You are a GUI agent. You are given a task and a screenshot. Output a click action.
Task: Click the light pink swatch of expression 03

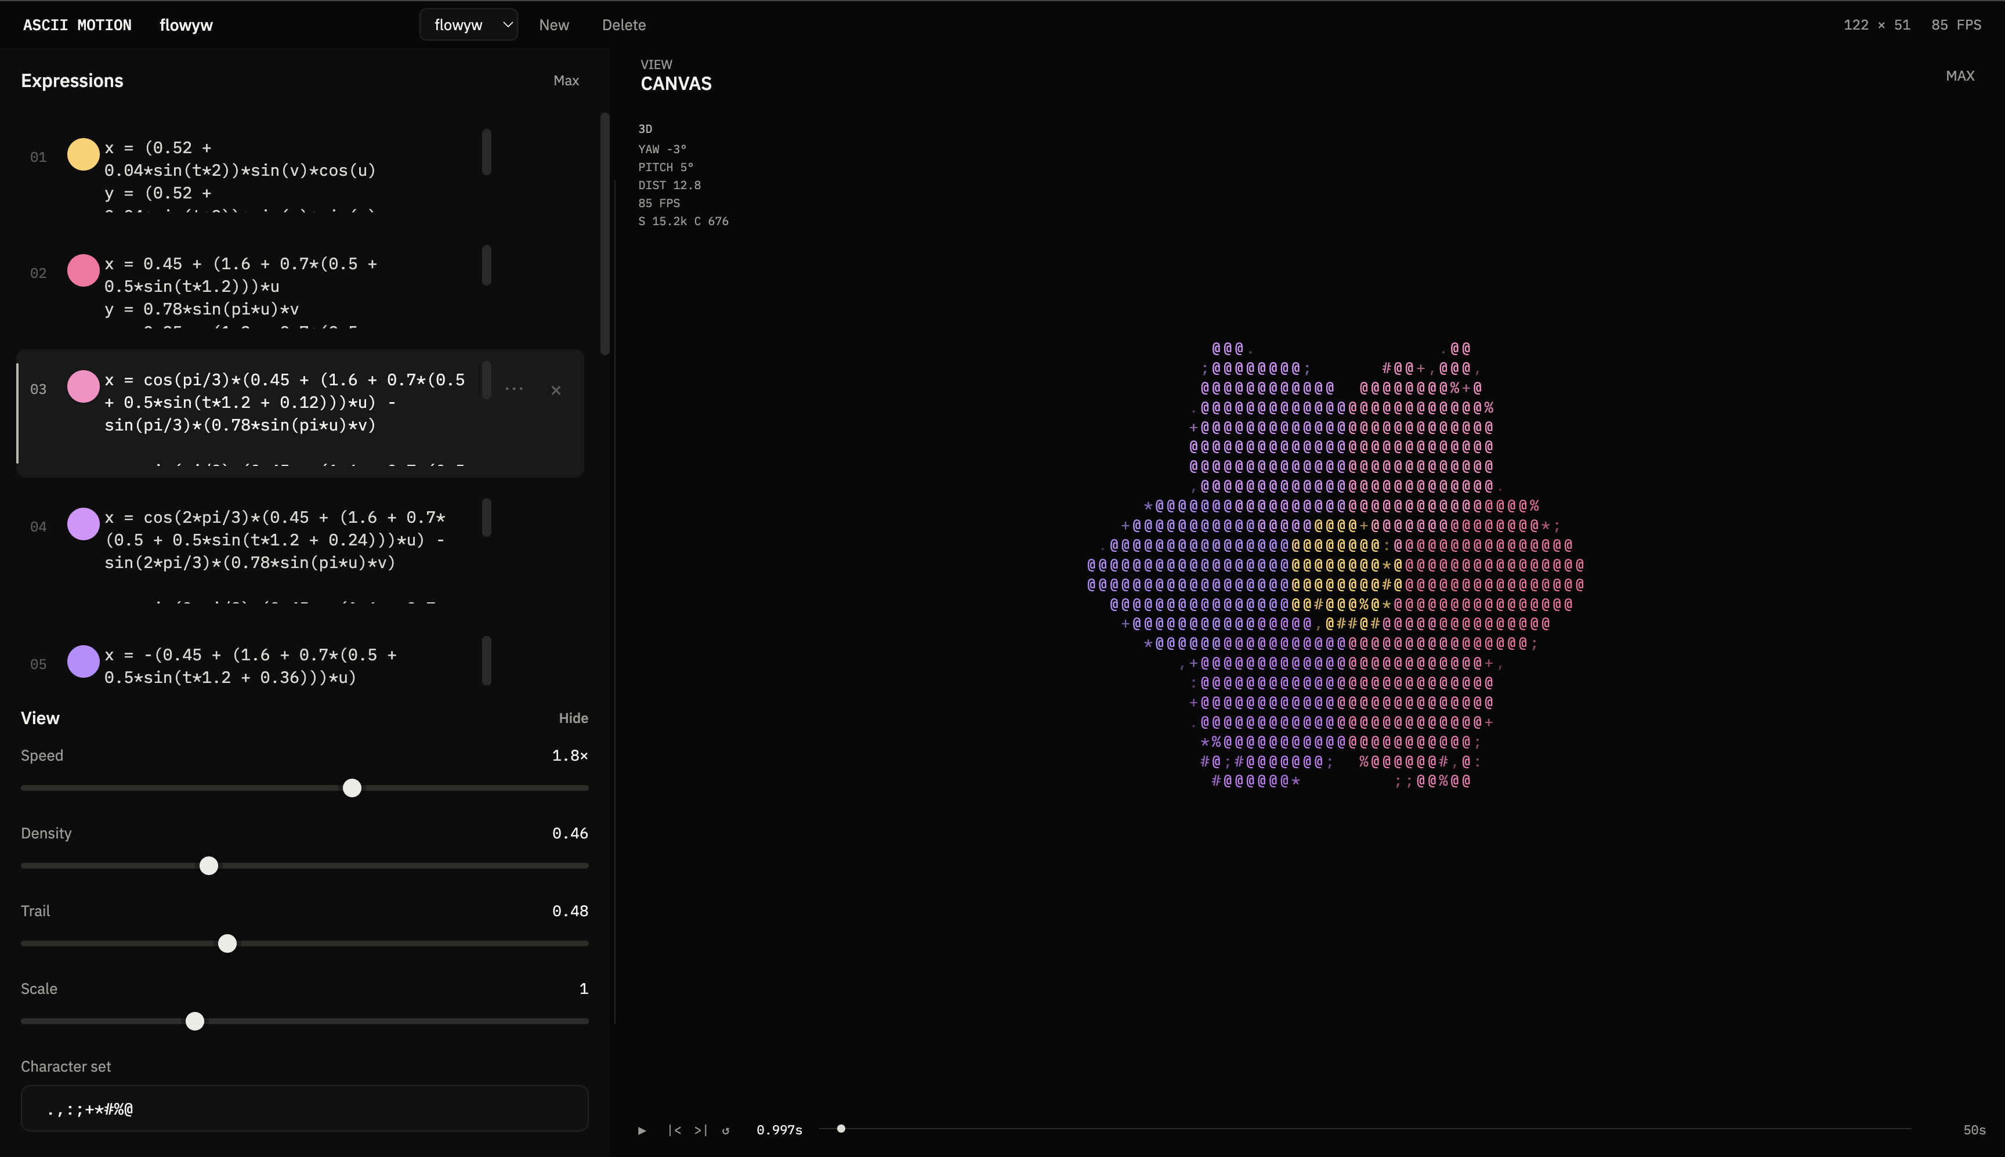[84, 386]
